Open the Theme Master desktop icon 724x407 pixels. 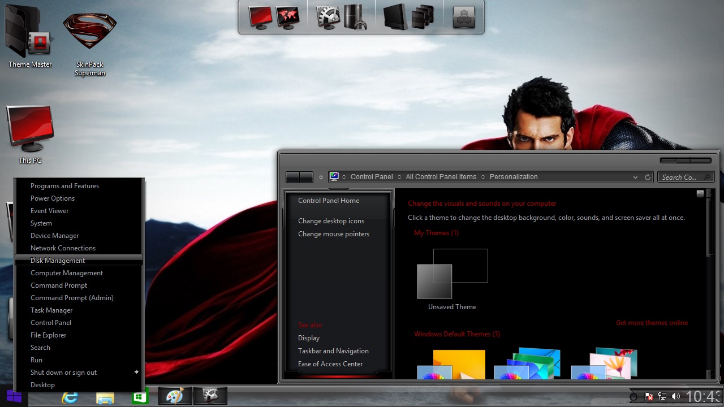tap(29, 36)
